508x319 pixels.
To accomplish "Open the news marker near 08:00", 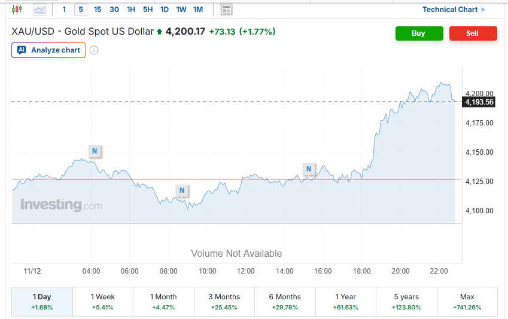I will (182, 191).
